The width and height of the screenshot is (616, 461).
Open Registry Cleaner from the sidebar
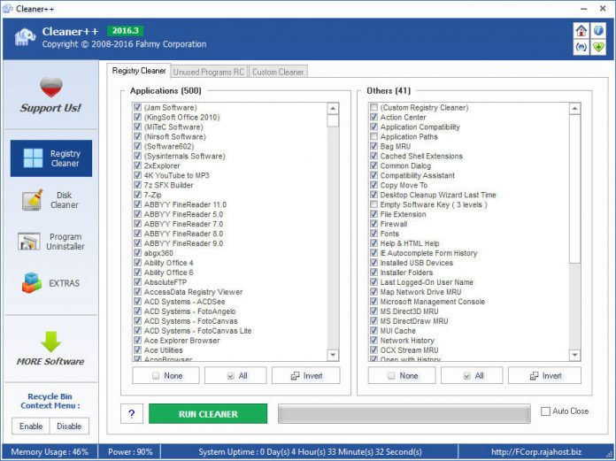(51, 158)
